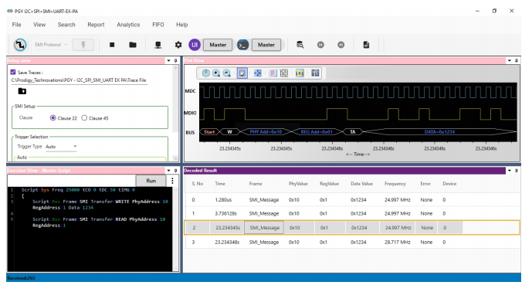Open the FIFO menu
The height and width of the screenshot is (292, 532).
(158, 25)
